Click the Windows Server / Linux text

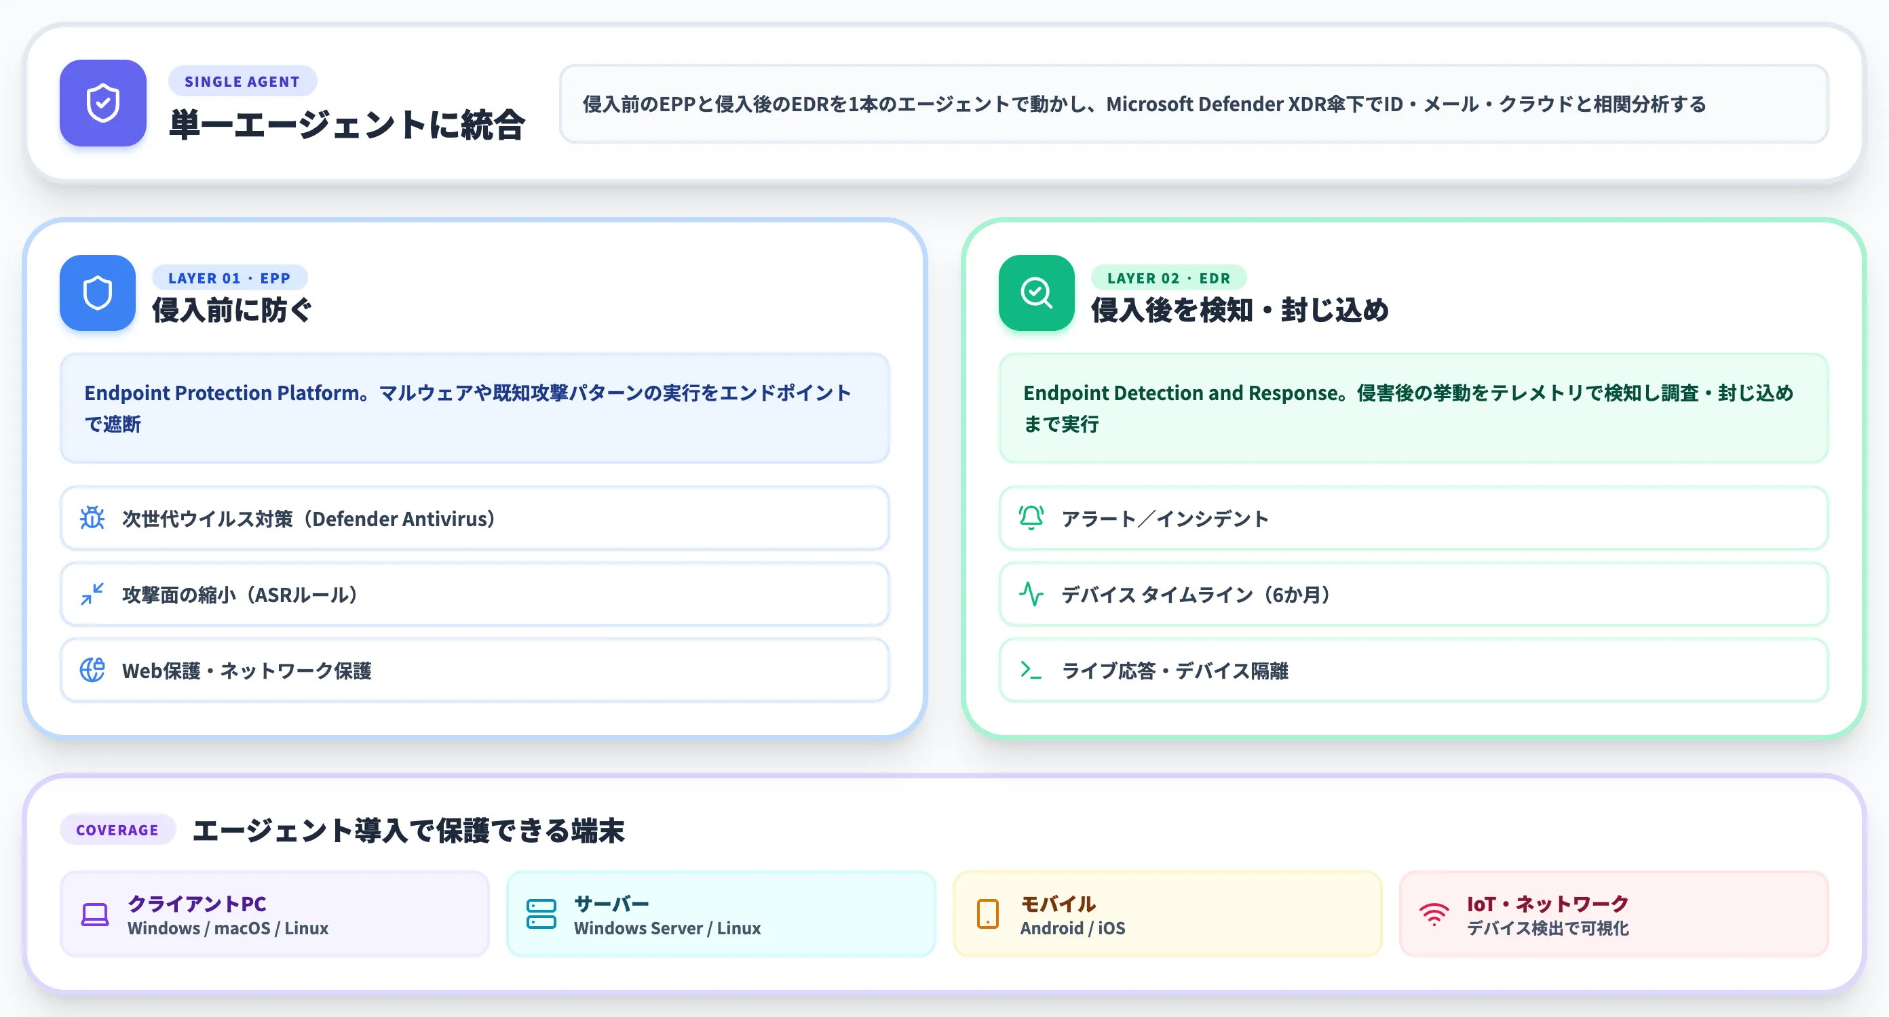pos(667,928)
